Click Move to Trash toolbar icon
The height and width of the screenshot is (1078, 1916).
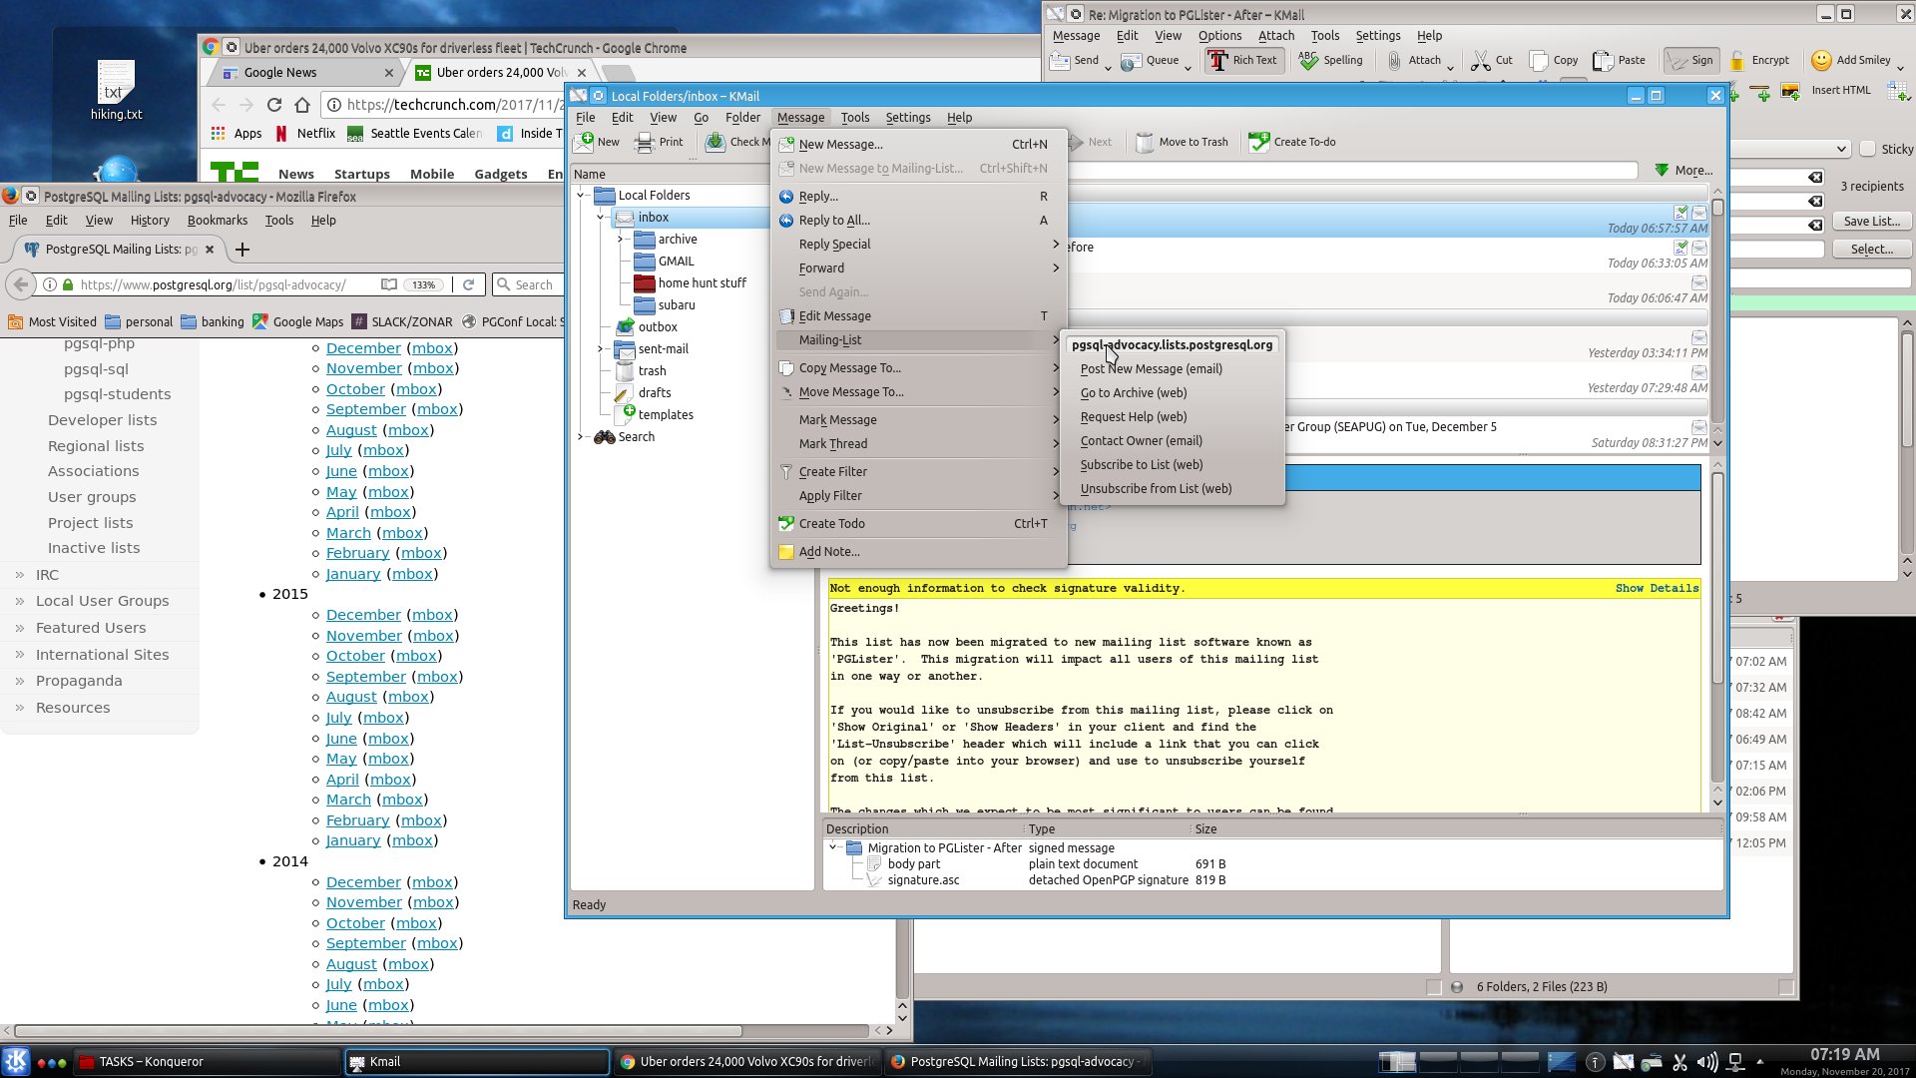(1145, 142)
